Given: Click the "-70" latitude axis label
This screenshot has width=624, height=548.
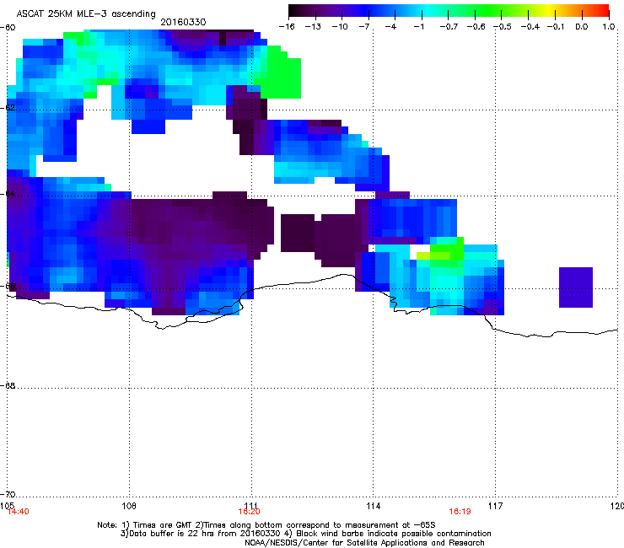Looking at the screenshot, I should (8, 495).
